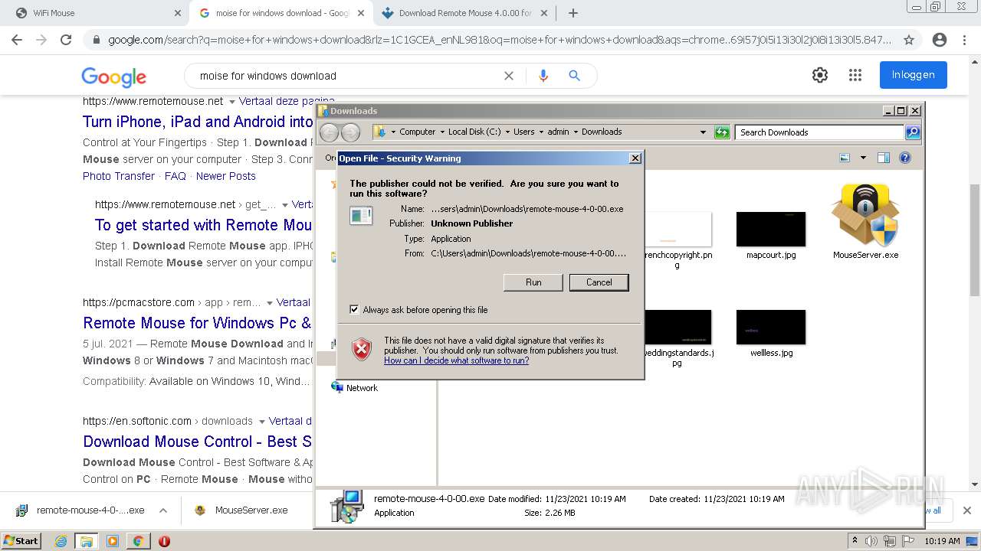
Task: Click the blue Google search magnifier icon
Action: pyautogui.click(x=574, y=76)
